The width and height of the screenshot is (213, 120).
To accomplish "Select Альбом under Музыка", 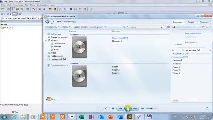I will tap(57, 47).
